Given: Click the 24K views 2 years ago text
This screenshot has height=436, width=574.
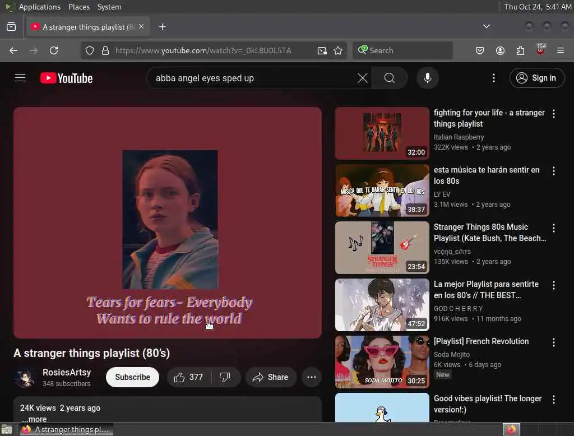Looking at the screenshot, I should pyautogui.click(x=60, y=408).
